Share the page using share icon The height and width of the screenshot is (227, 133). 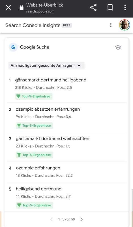93,7
